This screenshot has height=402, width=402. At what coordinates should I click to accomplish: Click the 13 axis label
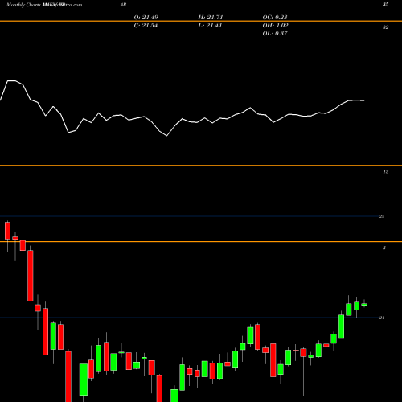click(x=385, y=172)
